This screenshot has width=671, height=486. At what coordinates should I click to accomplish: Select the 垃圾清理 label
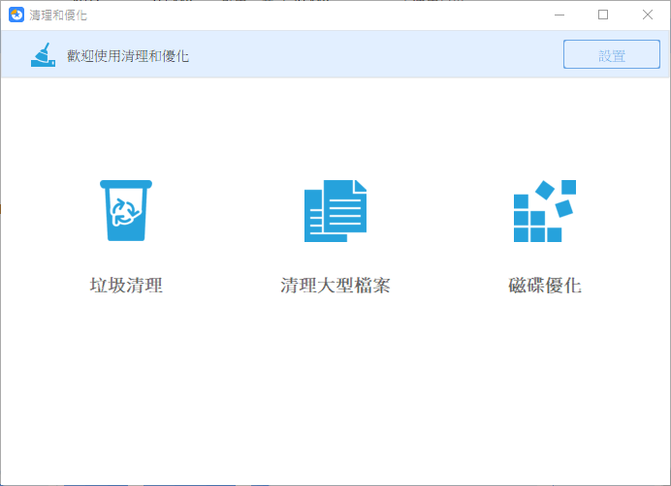(x=126, y=285)
